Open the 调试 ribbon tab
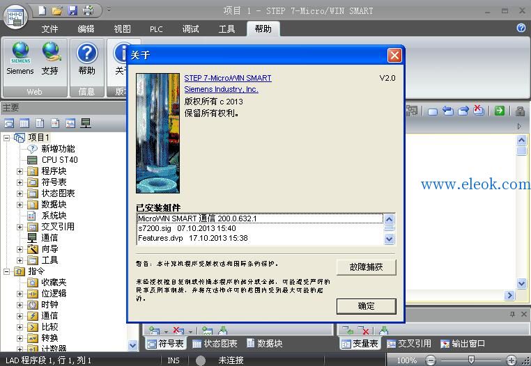Image resolution: width=531 pixels, height=366 pixels. point(190,29)
